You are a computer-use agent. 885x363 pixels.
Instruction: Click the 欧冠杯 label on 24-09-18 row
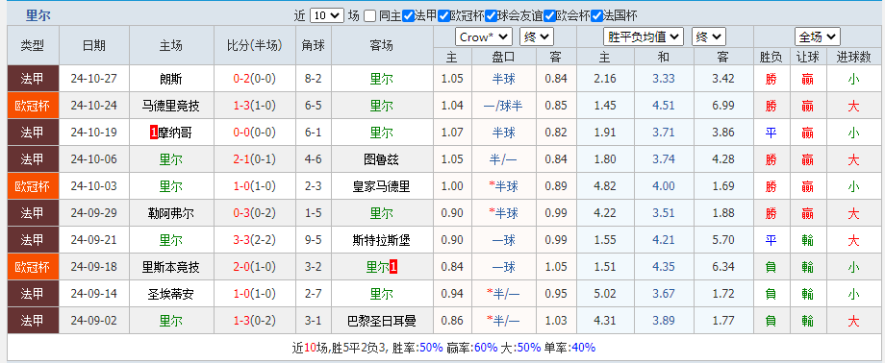tap(33, 268)
